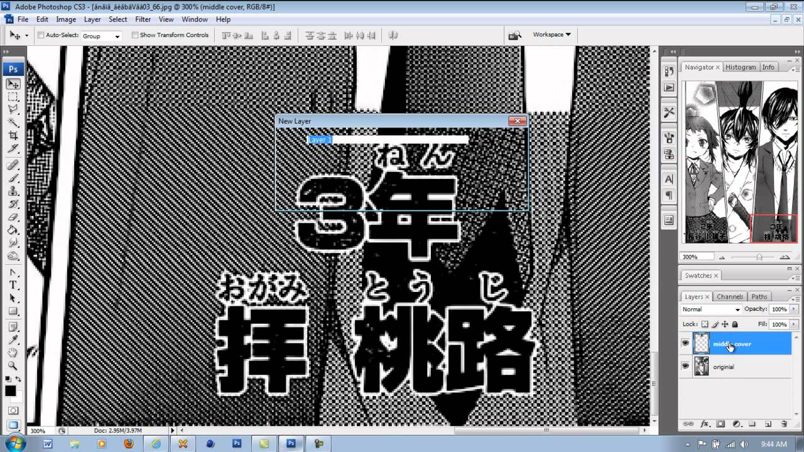Toggle Quick Mask mode

tap(13, 410)
